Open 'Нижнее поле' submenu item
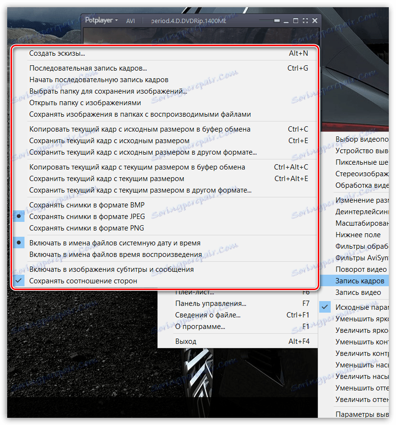This screenshot has width=396, height=425. pos(354,235)
